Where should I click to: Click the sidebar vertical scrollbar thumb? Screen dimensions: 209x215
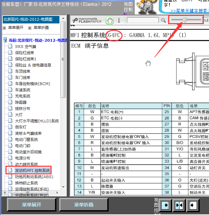point(63,59)
